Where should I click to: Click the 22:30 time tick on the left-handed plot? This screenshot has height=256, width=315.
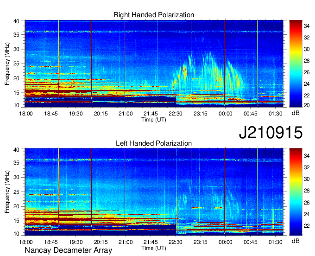click(176, 242)
